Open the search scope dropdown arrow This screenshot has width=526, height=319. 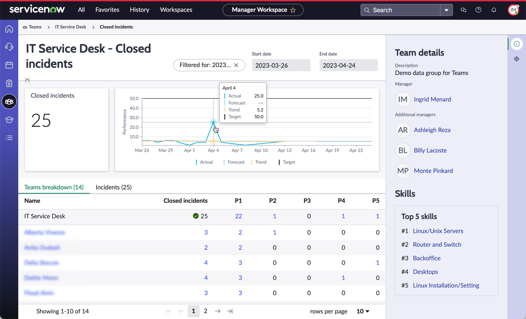[x=446, y=10]
